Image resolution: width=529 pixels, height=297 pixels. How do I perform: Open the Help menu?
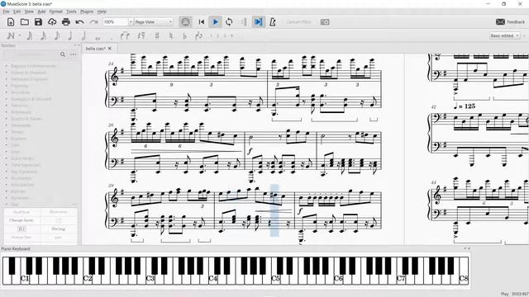click(102, 12)
